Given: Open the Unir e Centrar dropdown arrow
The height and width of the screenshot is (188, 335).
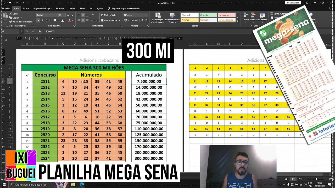Looking at the screenshot, I should pyautogui.click(x=120, y=20).
